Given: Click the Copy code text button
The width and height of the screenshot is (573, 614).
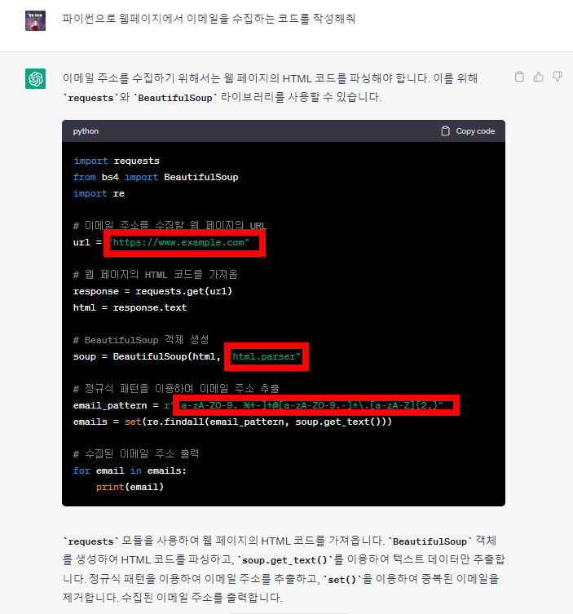Looking at the screenshot, I should point(475,131).
